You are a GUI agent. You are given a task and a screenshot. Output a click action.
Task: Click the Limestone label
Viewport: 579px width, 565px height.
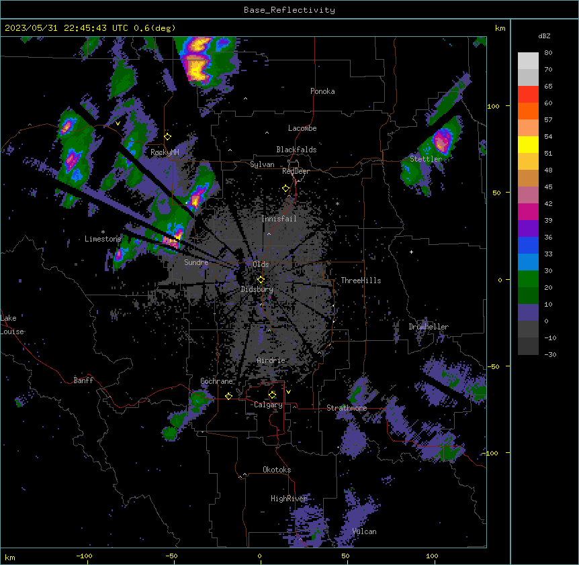(x=103, y=239)
